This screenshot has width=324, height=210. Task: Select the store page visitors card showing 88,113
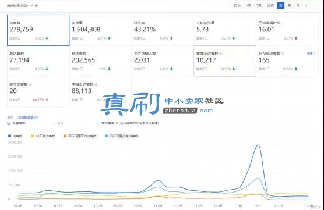(100, 92)
